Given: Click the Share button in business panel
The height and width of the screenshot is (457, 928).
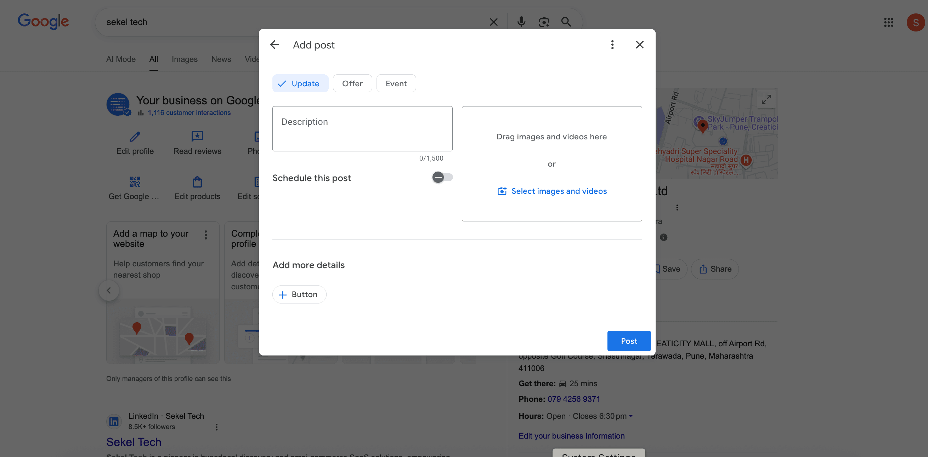Looking at the screenshot, I should (715, 269).
